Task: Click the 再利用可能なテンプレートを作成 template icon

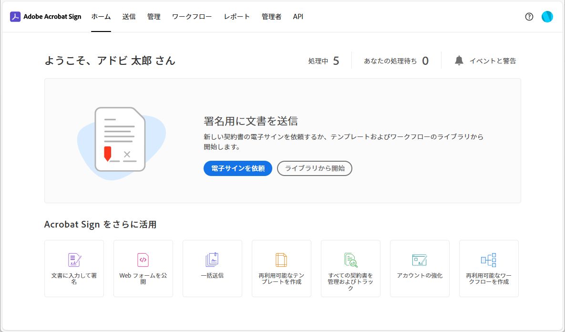Action: click(x=281, y=260)
